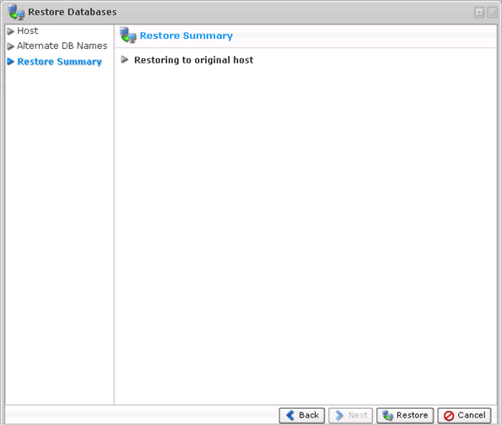This screenshot has height=425, width=502.
Task: Click the Restore button's database icon
Action: [388, 416]
